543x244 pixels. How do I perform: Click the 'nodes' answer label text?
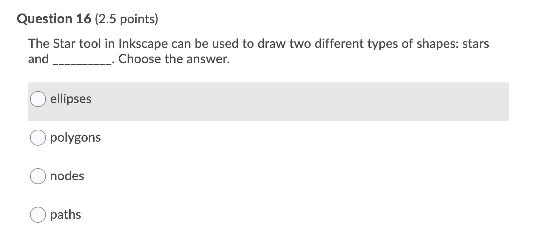[x=67, y=176]
